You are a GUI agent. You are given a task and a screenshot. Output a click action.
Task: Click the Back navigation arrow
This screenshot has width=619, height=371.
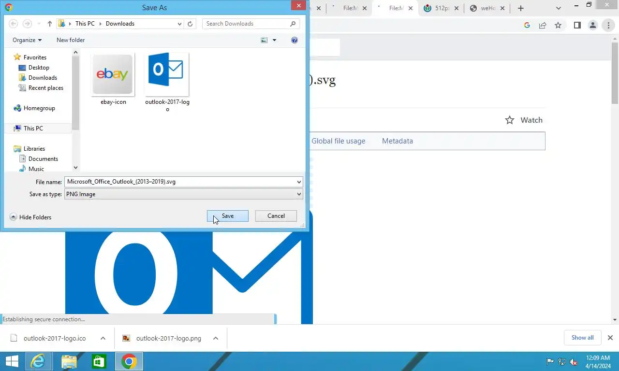[14, 24]
